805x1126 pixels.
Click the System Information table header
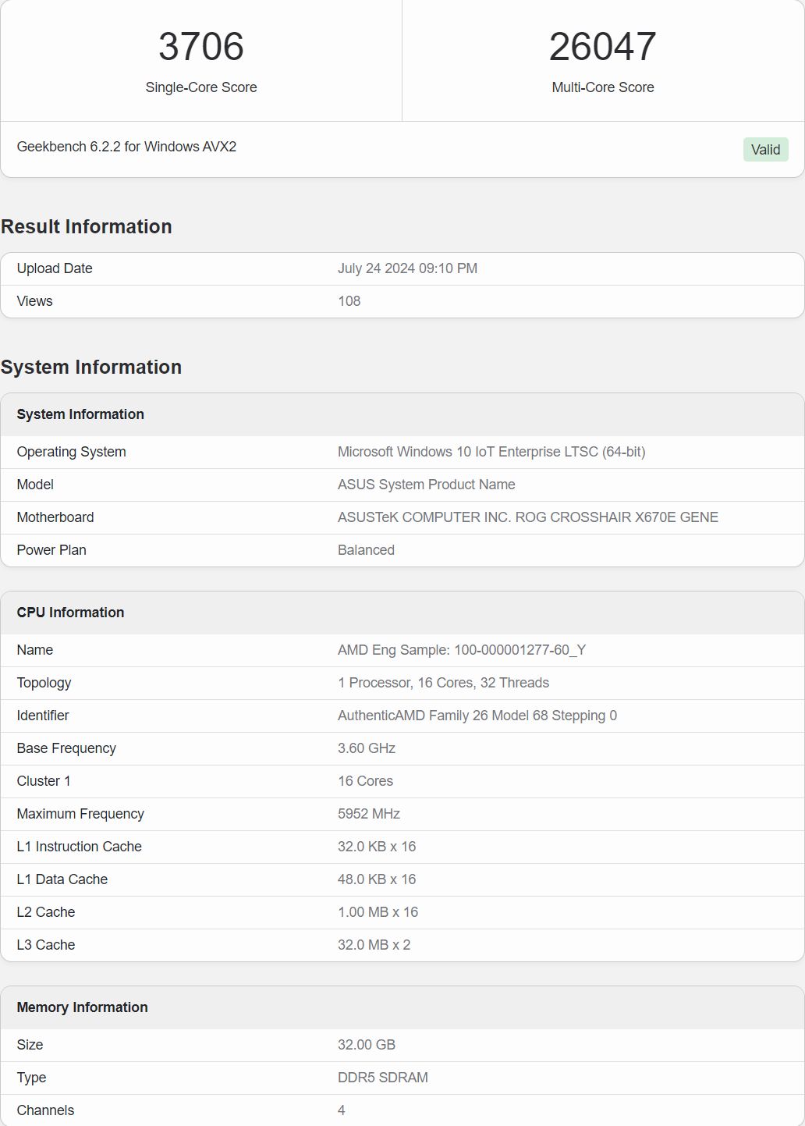coord(80,414)
